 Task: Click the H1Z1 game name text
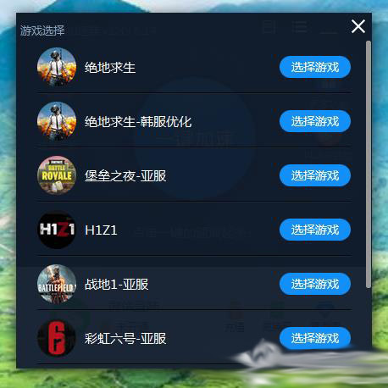(101, 230)
